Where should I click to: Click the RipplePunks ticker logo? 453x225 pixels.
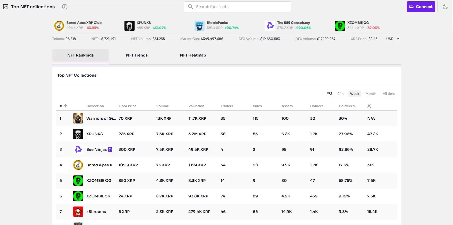tap(200, 26)
